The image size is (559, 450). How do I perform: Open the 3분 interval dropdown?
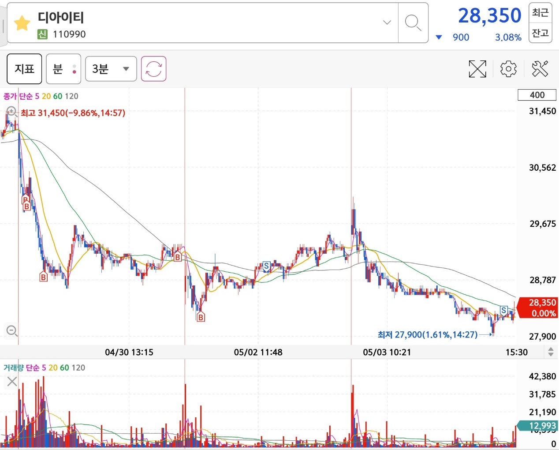coord(111,69)
